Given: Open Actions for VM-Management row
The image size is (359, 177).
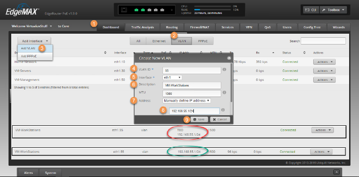Looking at the screenshot, I should [x=324, y=80].
